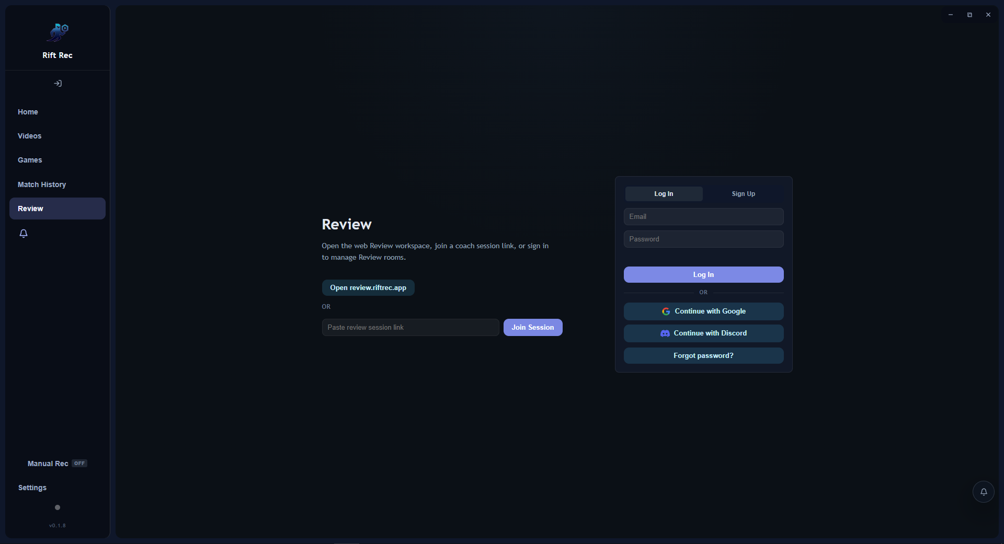This screenshot has height=544, width=1004.
Task: Toggle Manual Rec OFF switch
Action: click(x=79, y=464)
